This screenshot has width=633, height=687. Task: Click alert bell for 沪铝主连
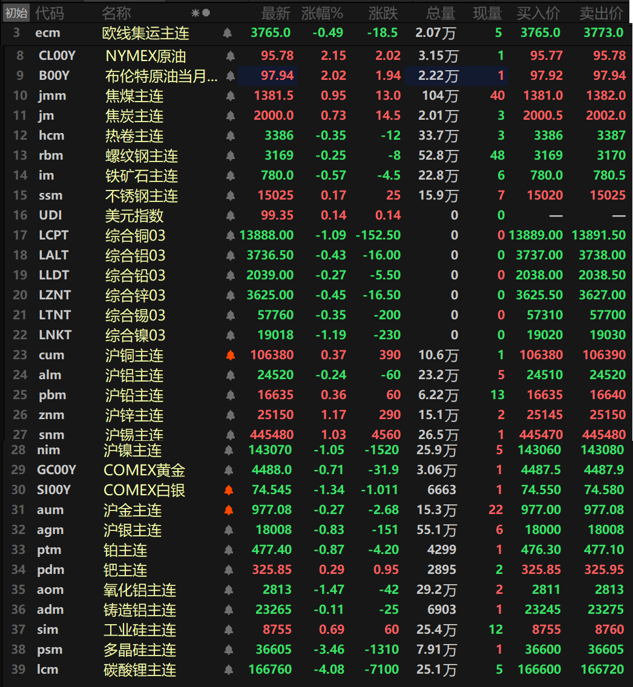pos(231,376)
